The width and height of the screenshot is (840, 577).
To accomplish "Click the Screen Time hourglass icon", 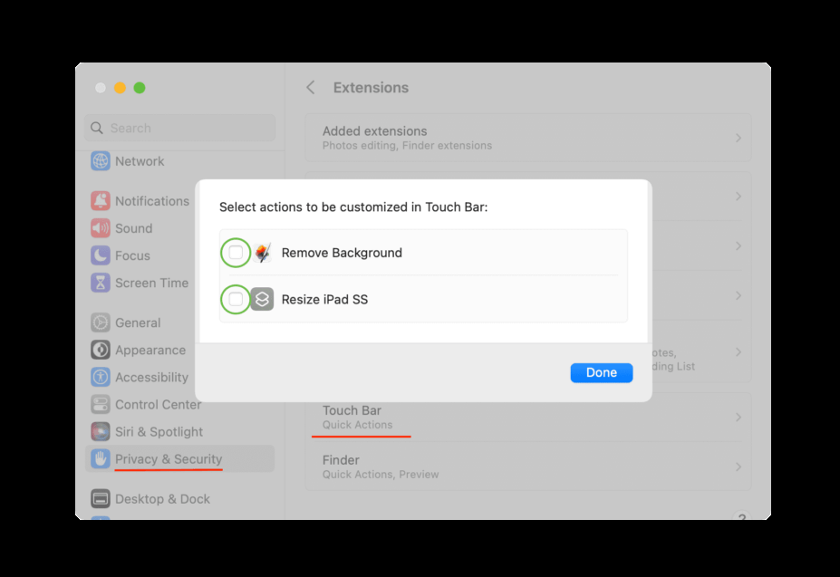I will coord(101,283).
